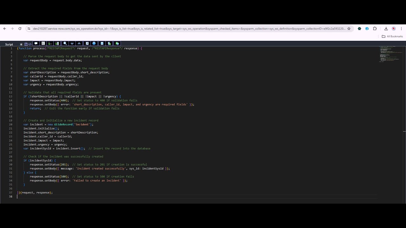
Task: Click the code minimap preview
Action: point(390,54)
